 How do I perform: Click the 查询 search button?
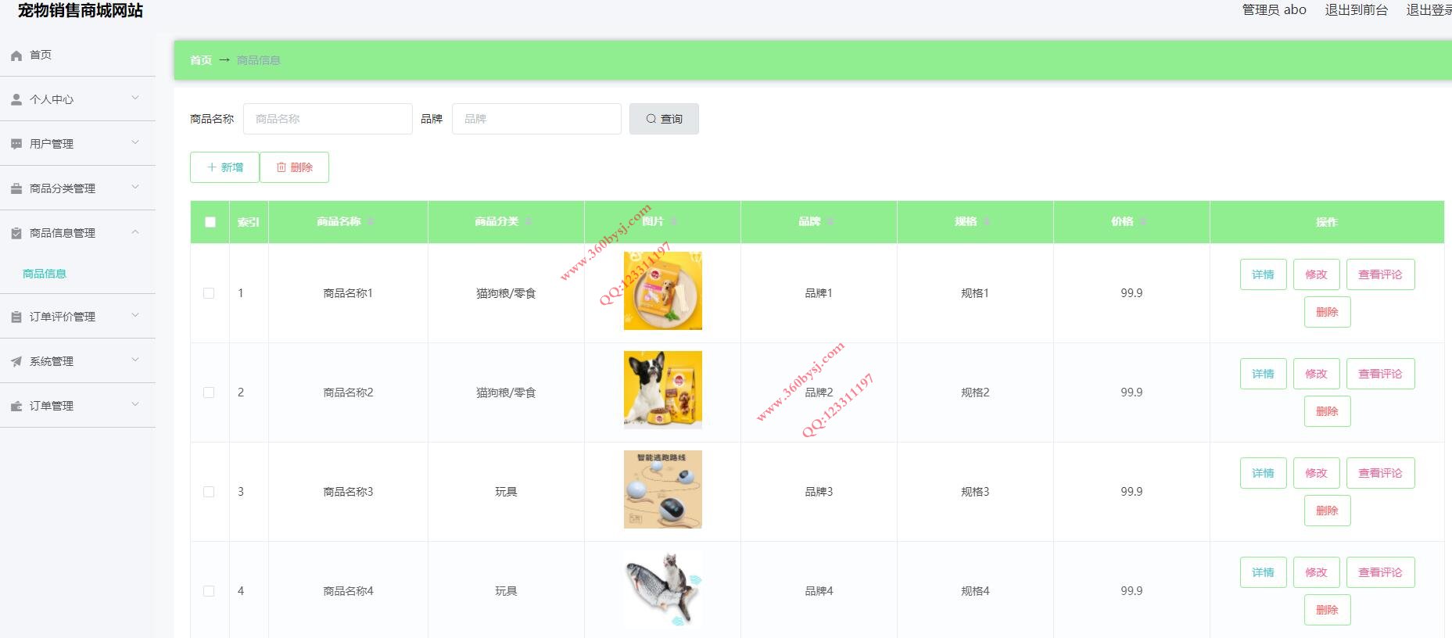pyautogui.click(x=664, y=119)
